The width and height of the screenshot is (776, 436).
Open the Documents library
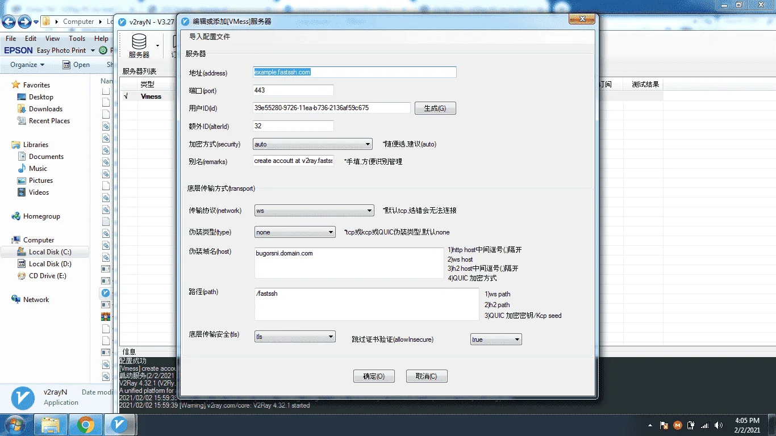pyautogui.click(x=46, y=157)
